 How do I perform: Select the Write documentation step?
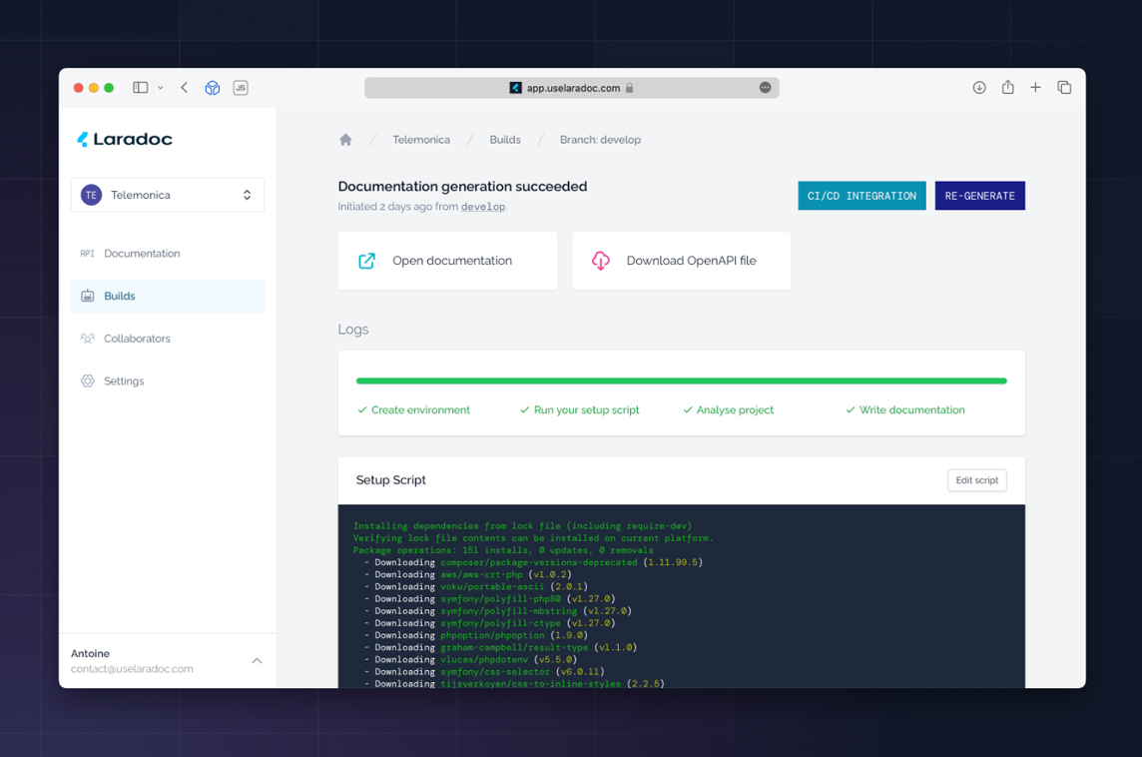tap(905, 410)
